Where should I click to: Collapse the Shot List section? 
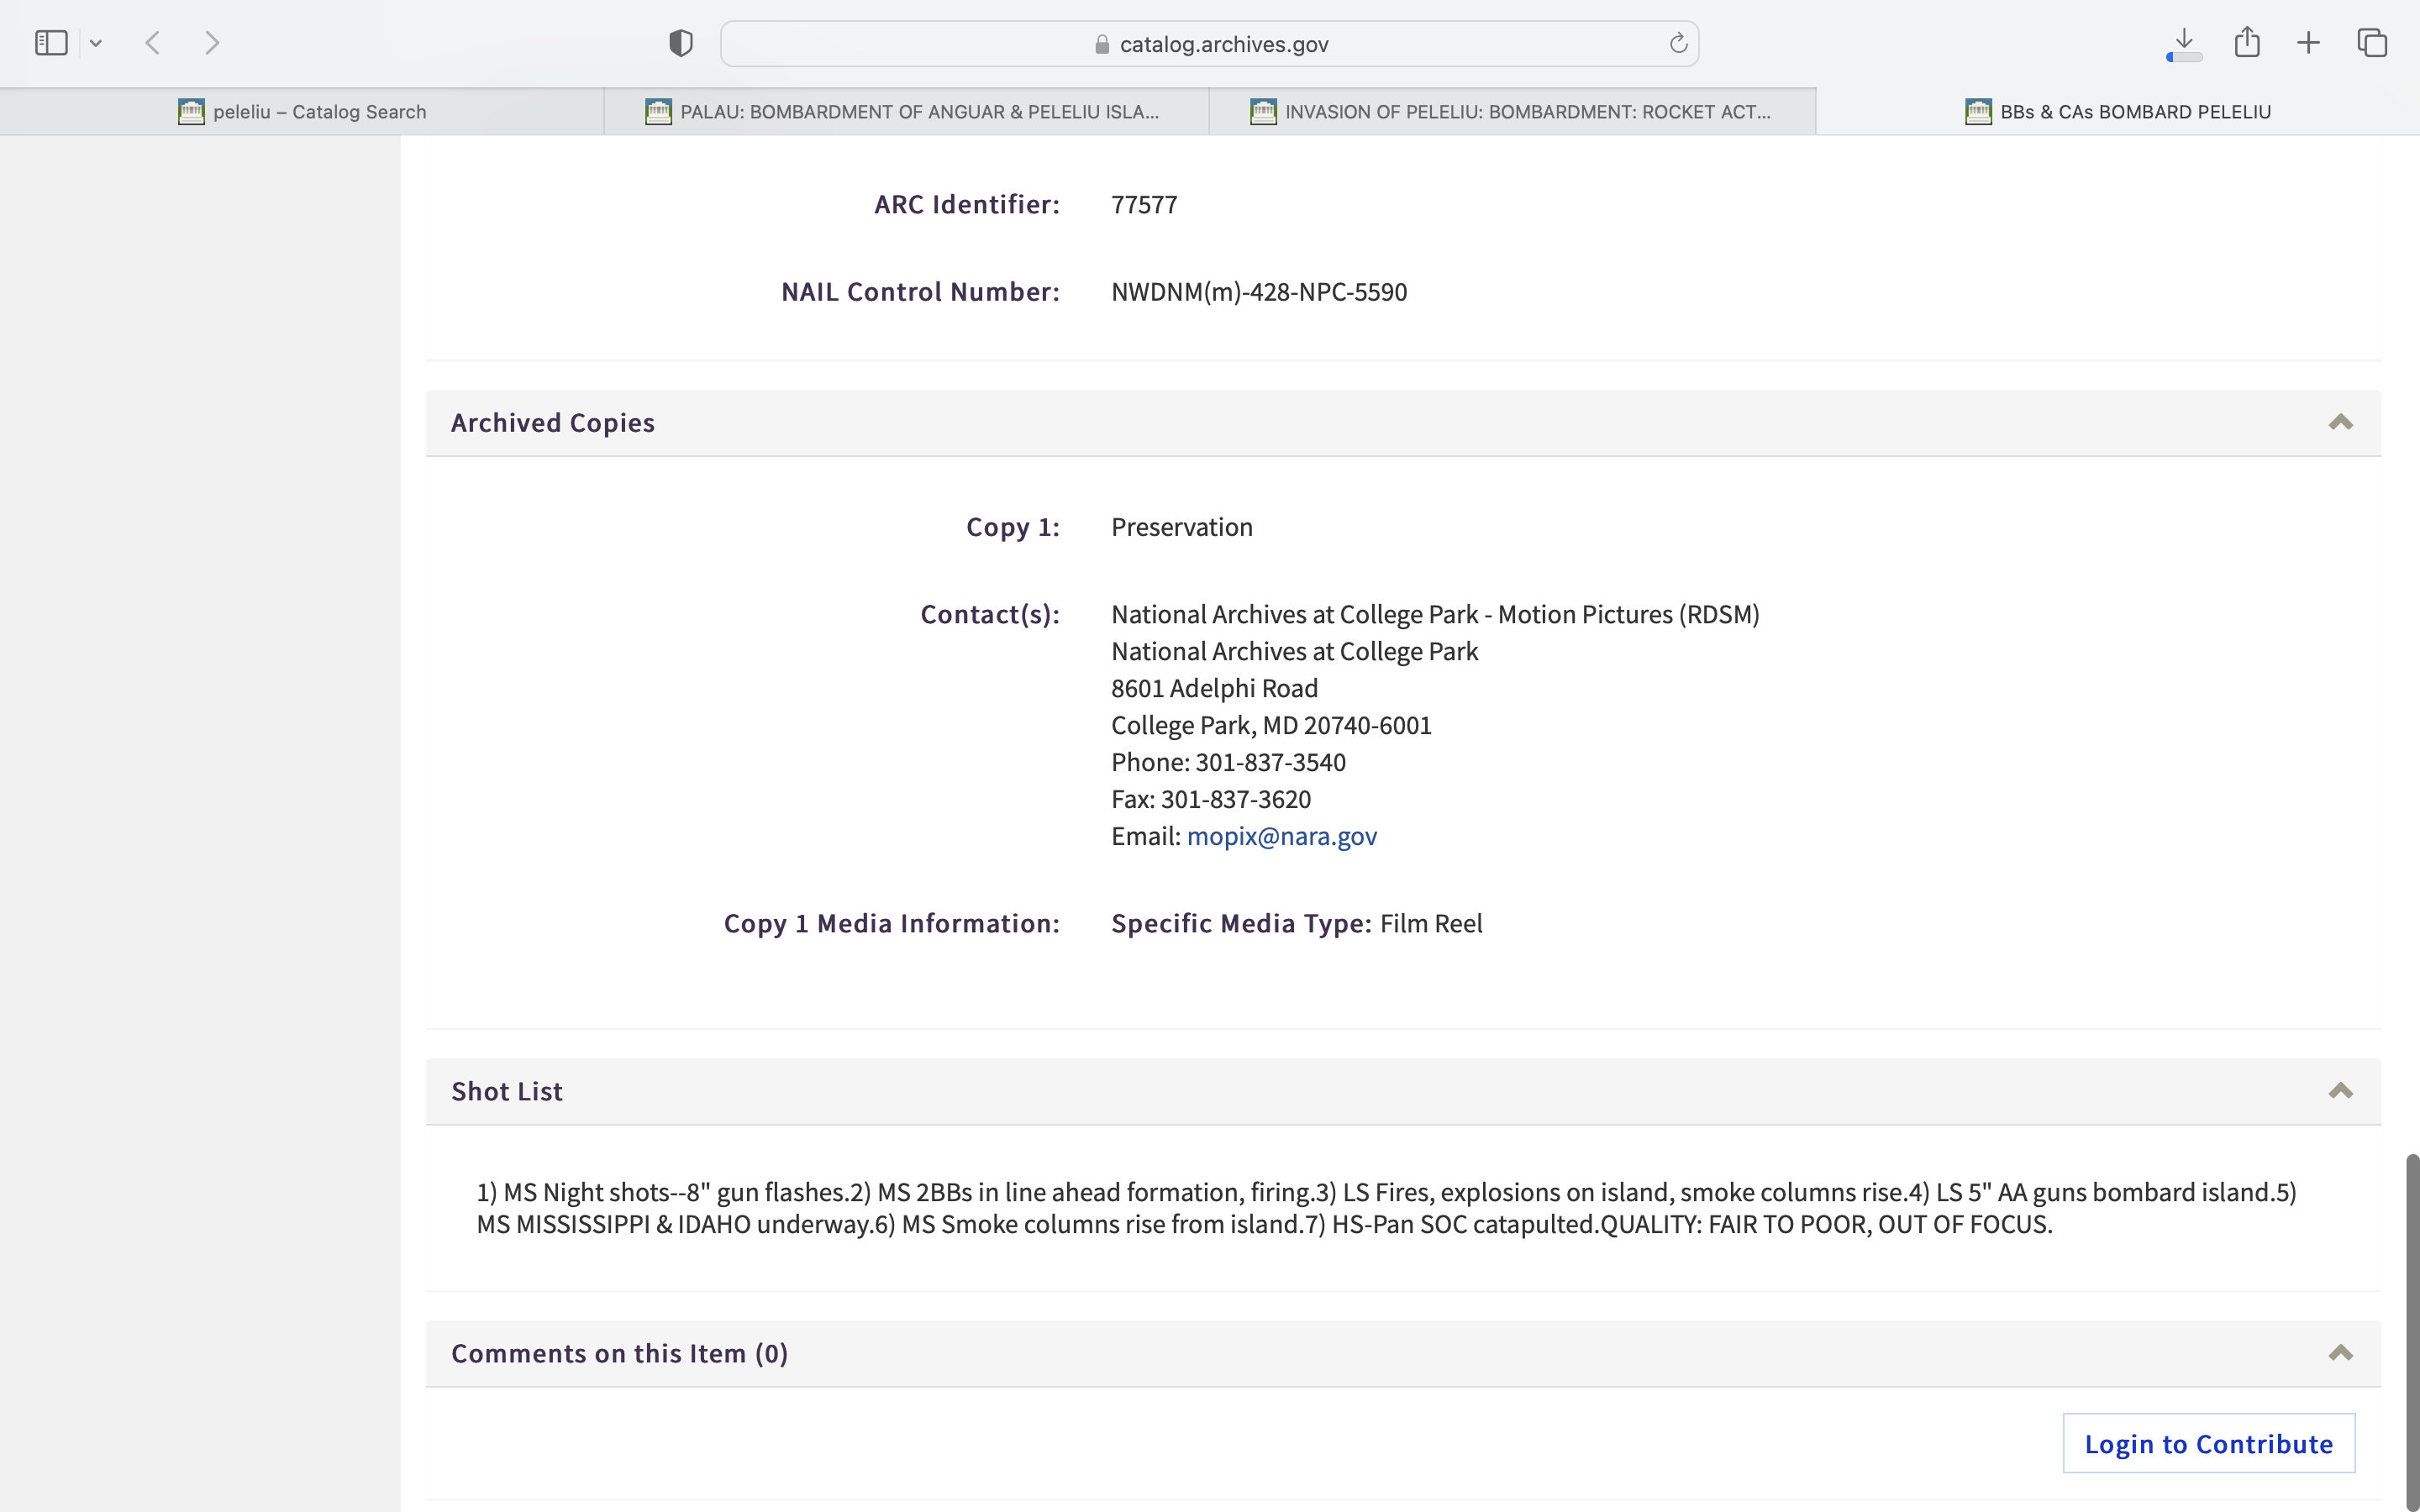coord(2340,1091)
